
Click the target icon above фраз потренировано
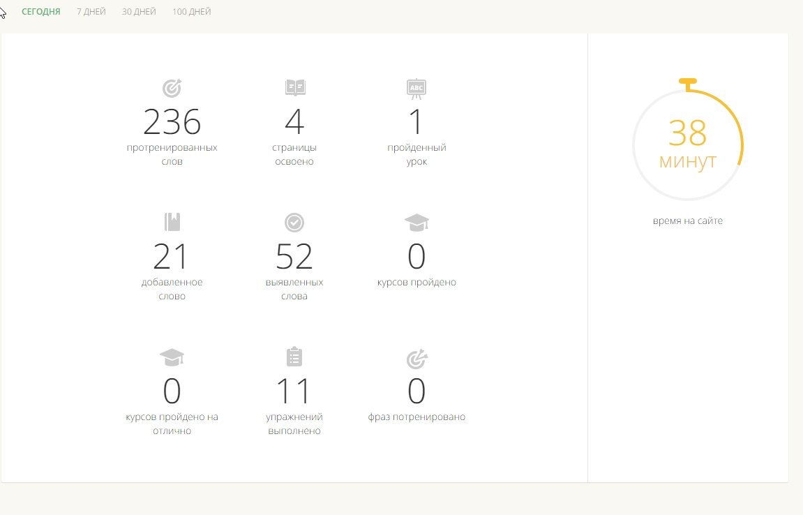click(x=416, y=359)
